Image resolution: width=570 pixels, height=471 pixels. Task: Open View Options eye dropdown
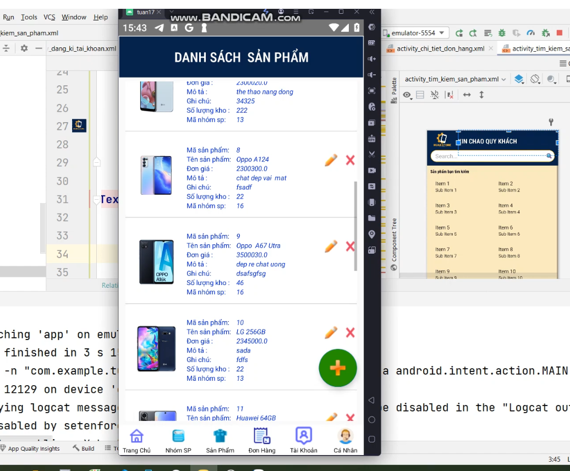point(407,95)
